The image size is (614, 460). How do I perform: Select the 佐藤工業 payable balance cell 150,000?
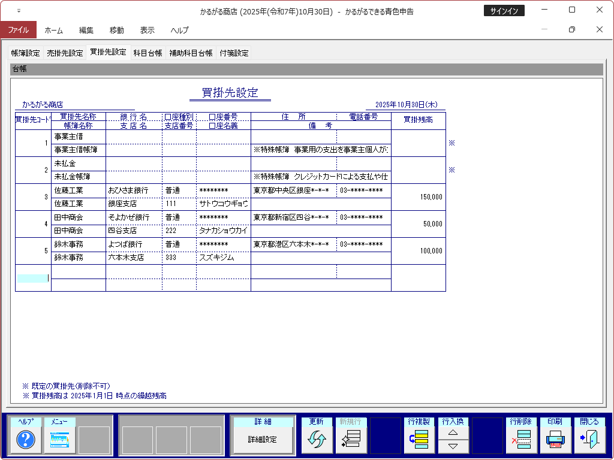418,197
